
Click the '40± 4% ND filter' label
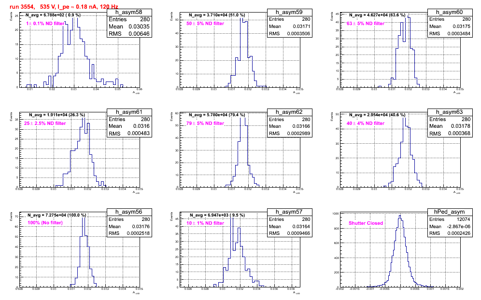366,123
